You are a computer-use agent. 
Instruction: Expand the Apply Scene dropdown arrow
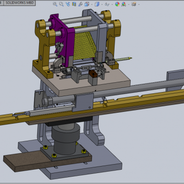click(x=129, y=5)
